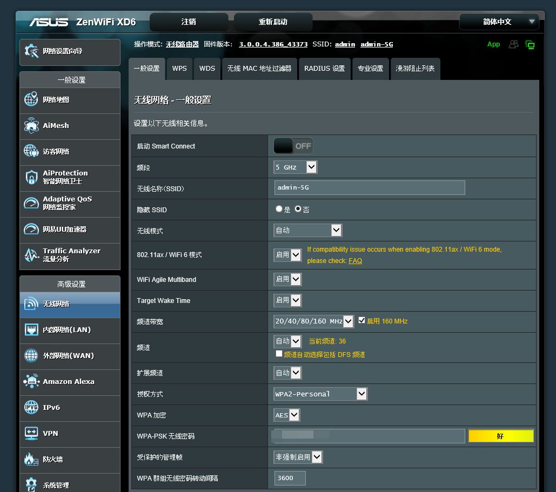Open the 扩展频道 dropdown
556x492 pixels.
(288, 373)
